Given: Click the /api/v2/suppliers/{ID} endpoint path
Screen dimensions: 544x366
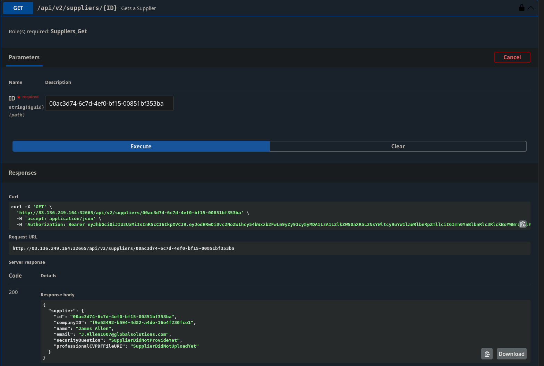Looking at the screenshot, I should pos(77,8).
